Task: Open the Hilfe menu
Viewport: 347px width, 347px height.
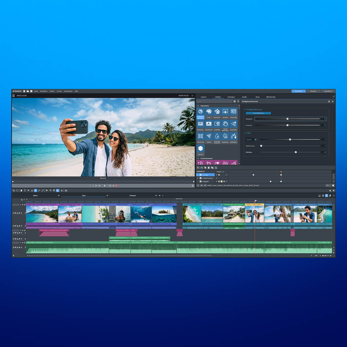Action: [76, 91]
